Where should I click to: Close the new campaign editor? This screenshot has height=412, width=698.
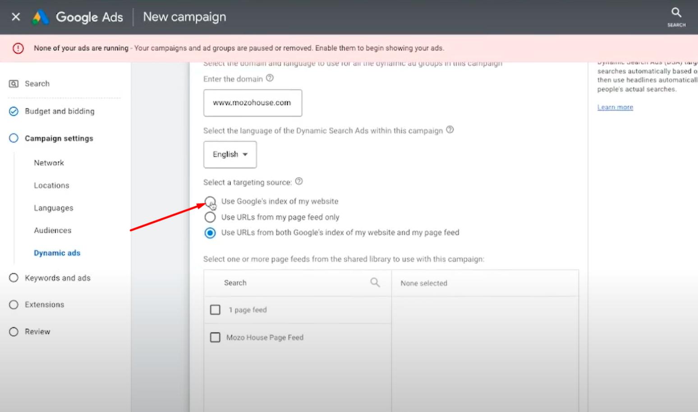[x=16, y=17]
